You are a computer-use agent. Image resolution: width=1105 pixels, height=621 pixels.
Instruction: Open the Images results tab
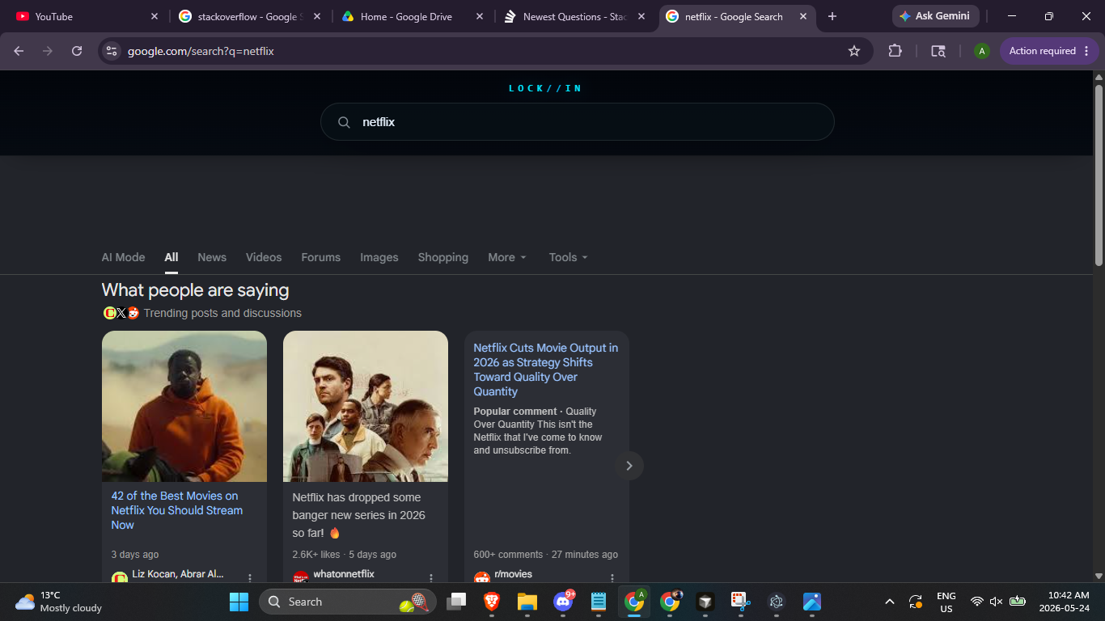click(x=379, y=257)
